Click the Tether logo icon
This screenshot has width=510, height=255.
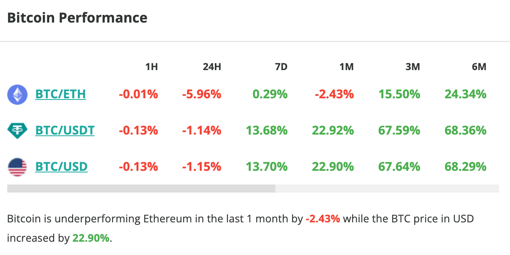click(17, 131)
